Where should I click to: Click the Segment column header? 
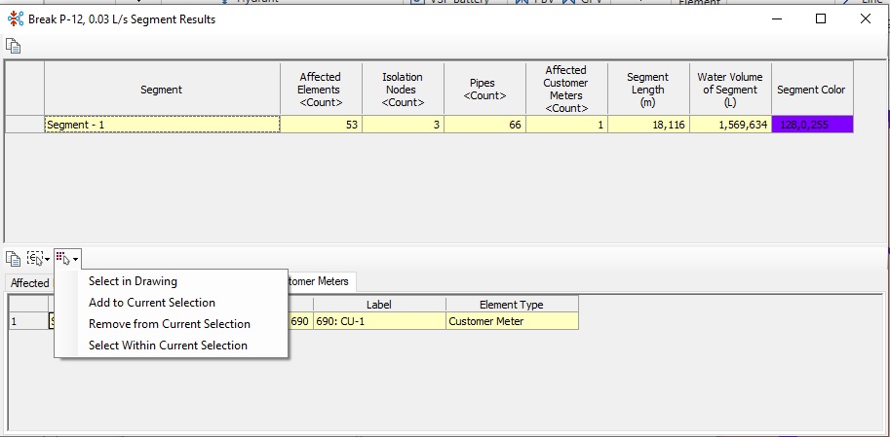[163, 89]
